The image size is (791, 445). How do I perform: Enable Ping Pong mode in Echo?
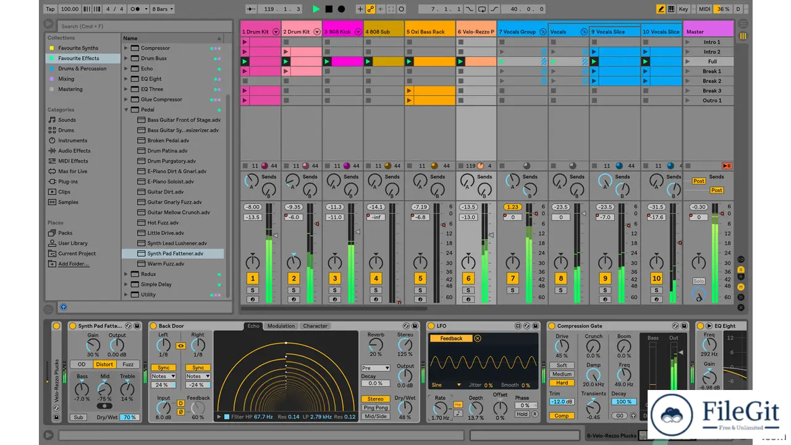376,407
